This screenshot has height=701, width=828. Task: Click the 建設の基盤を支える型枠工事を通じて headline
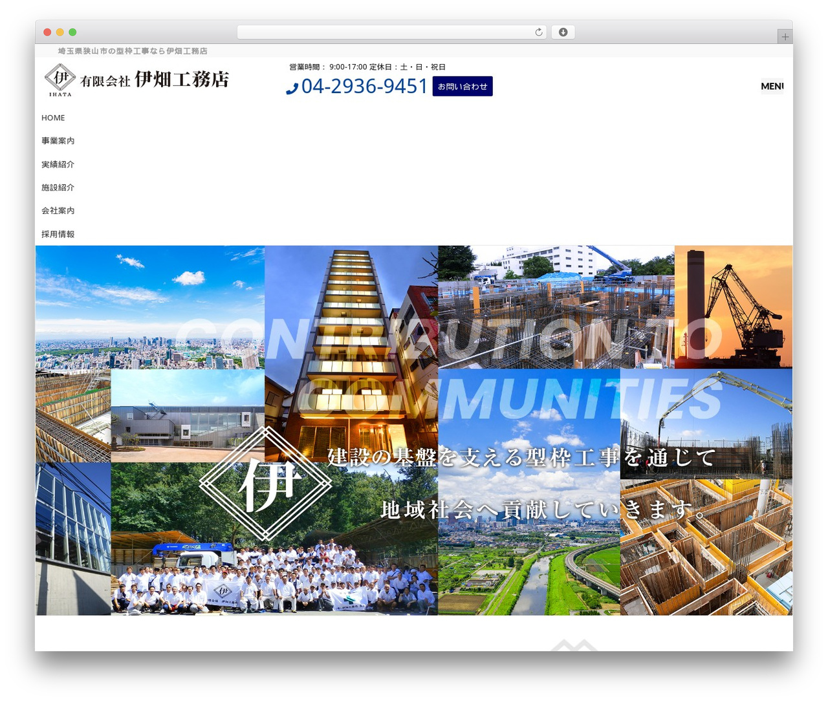pos(521,457)
